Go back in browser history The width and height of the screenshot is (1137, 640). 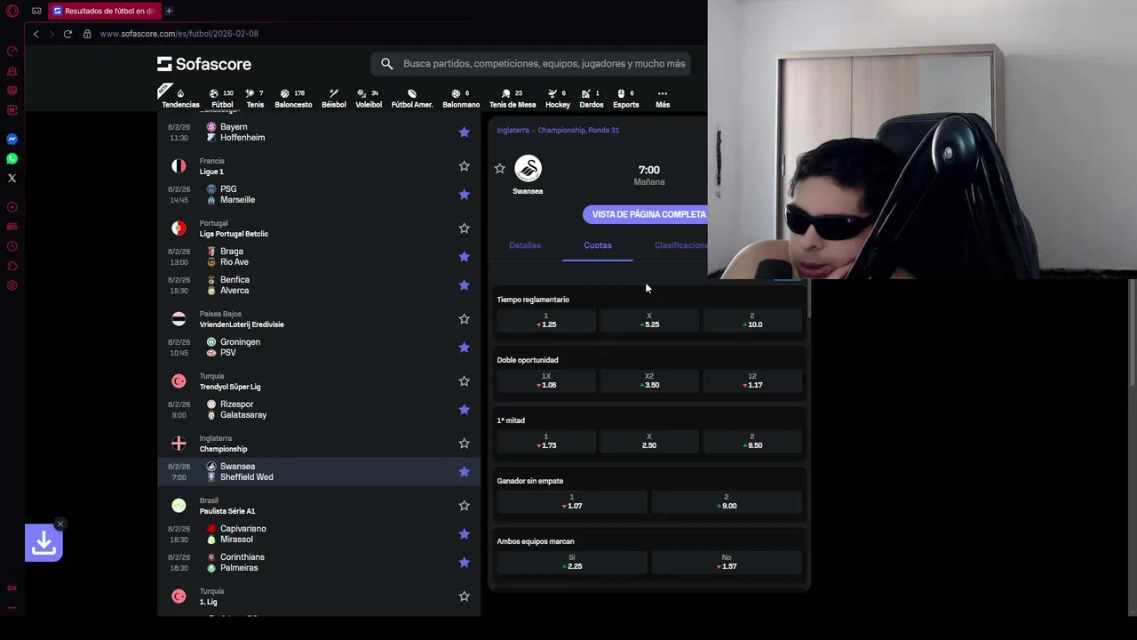tap(36, 34)
